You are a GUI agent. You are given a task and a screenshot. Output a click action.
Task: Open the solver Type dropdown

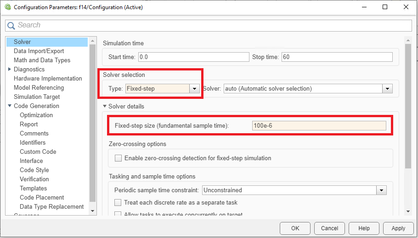coord(195,89)
